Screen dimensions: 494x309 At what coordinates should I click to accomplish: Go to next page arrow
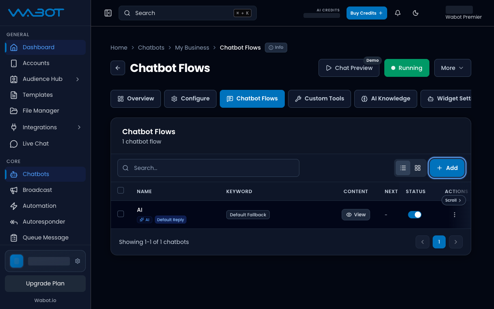pos(456,242)
